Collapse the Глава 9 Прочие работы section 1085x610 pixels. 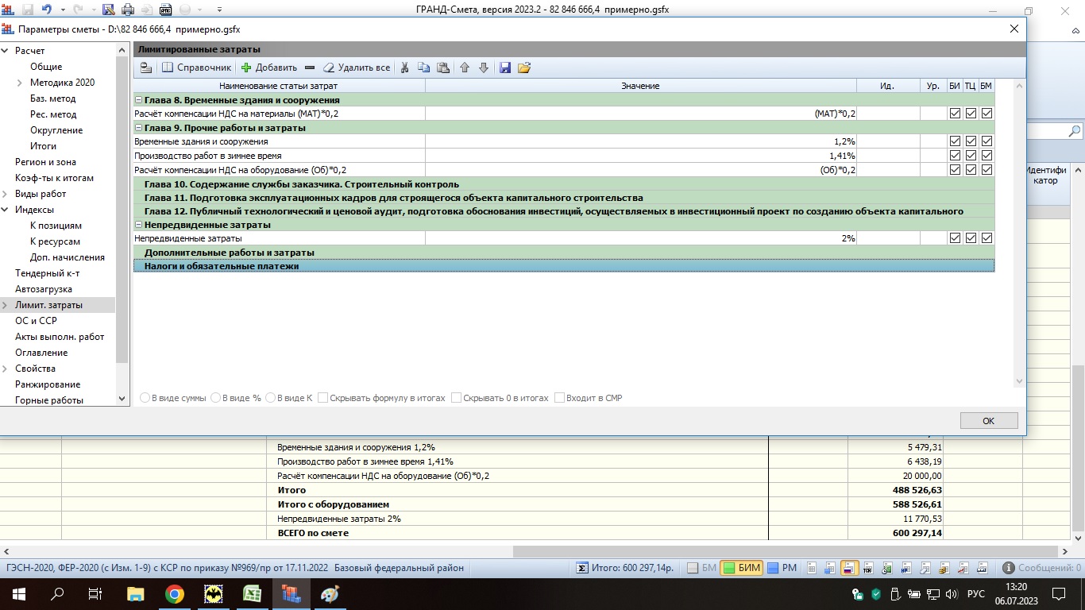point(139,128)
